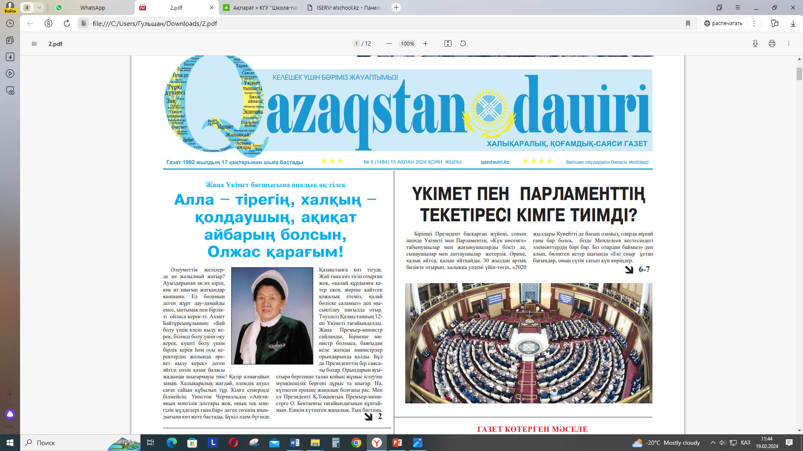The width and height of the screenshot is (803, 451).
Task: Open Microsoft Edge from taskbar
Action: pos(172,443)
